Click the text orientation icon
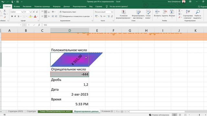207x116 pixels. (53, 12)
